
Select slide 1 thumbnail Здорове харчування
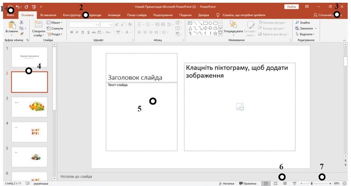[x=29, y=57]
